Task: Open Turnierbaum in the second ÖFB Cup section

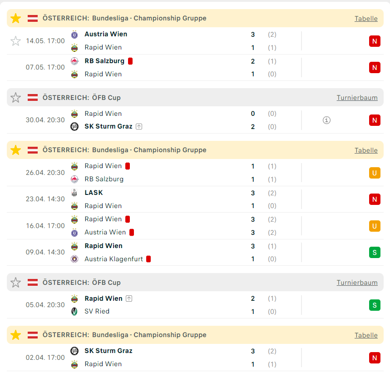Action: point(357,283)
